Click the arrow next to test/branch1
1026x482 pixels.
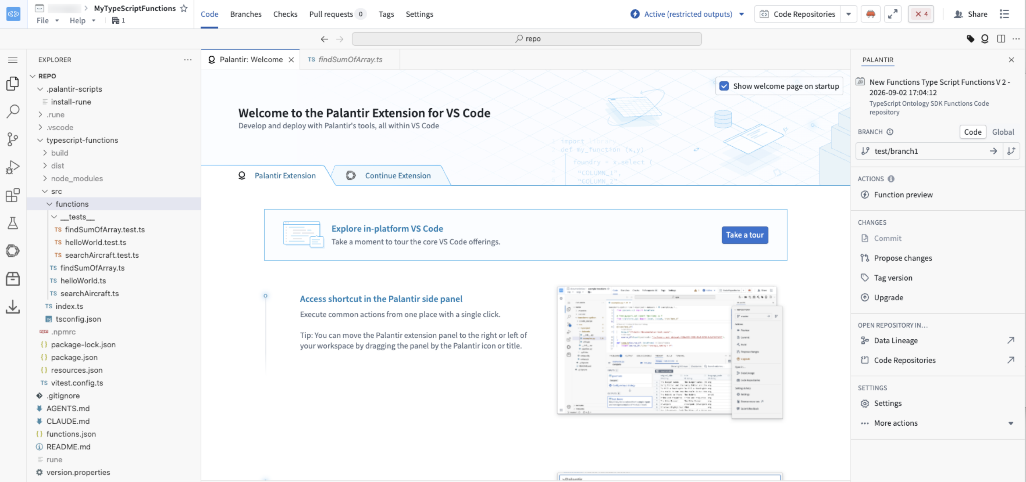click(993, 151)
